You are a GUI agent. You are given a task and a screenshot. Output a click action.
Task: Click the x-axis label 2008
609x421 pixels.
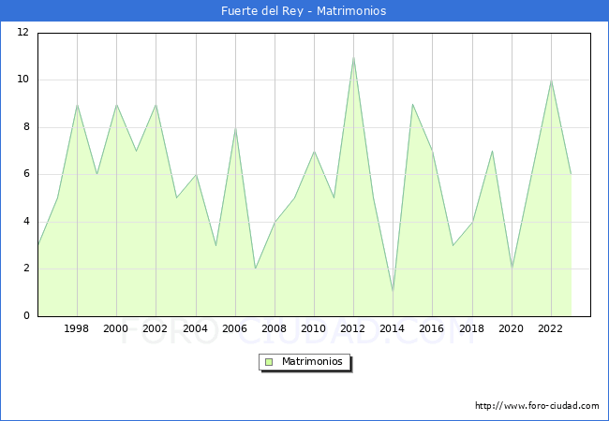pyautogui.click(x=275, y=328)
